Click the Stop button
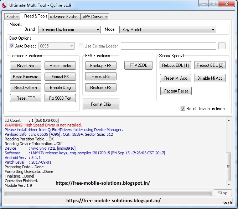Viewport: 238px width, 209px height. [223, 193]
